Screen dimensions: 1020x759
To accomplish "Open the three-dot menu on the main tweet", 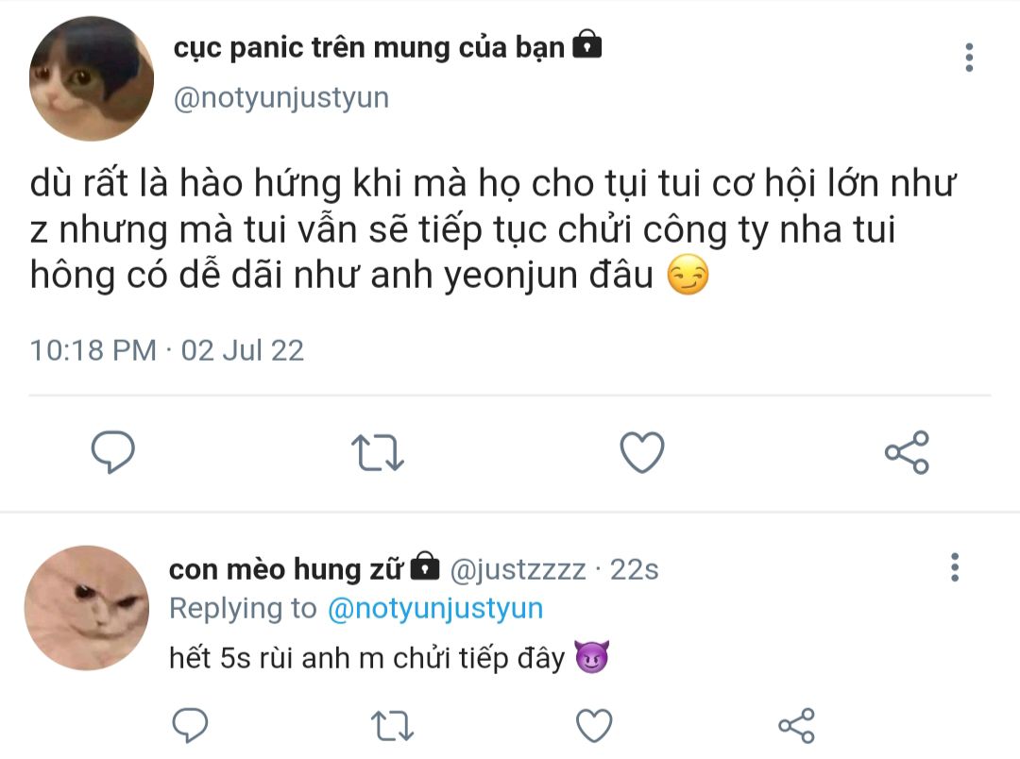I will 969,58.
